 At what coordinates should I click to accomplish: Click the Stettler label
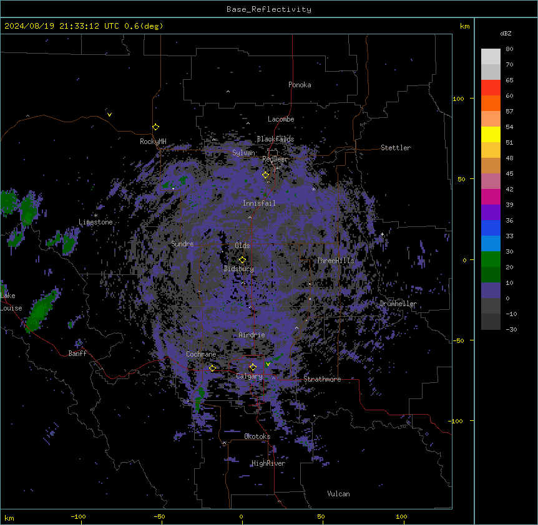tap(396, 148)
